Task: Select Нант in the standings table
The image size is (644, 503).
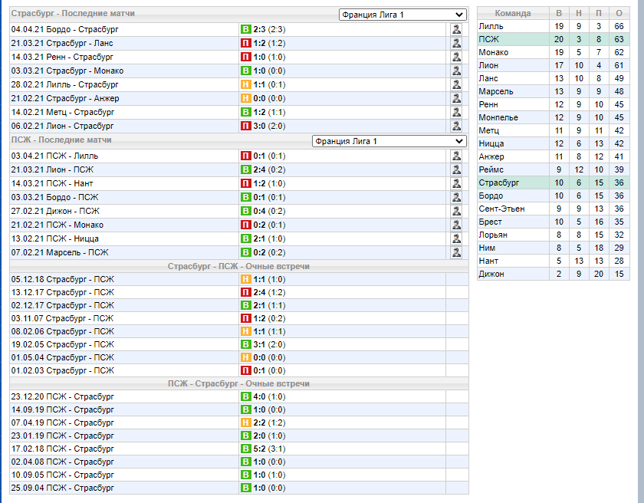Action: pos(554,261)
